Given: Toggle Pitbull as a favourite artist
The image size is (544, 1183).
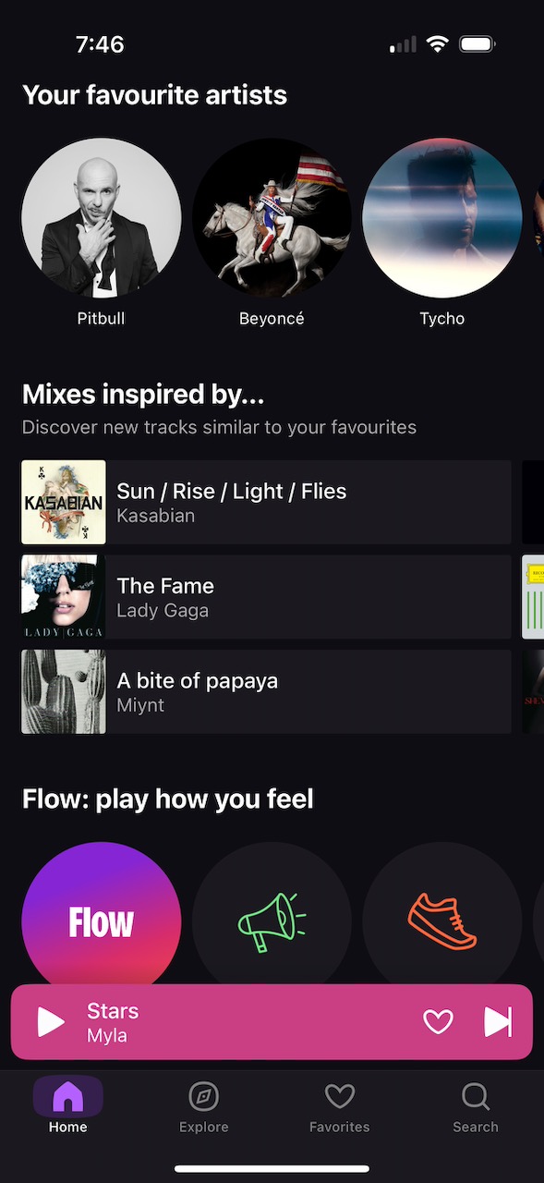Looking at the screenshot, I should (x=101, y=217).
